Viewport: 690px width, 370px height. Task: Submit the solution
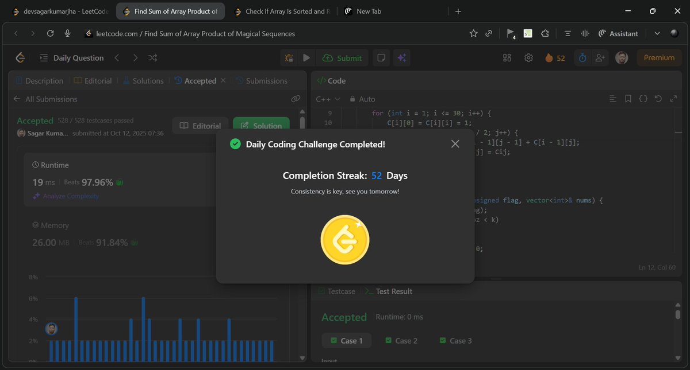click(x=342, y=58)
